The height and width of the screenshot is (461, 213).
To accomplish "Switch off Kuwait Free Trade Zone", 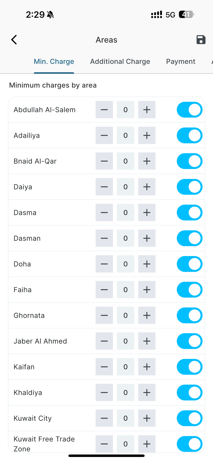I will coord(189,444).
